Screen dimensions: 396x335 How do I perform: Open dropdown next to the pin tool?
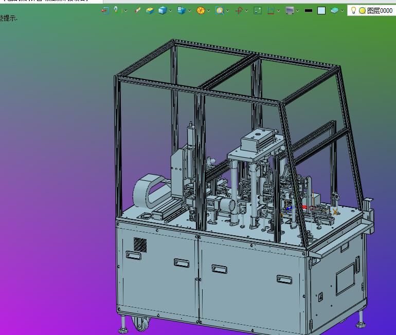125,11
